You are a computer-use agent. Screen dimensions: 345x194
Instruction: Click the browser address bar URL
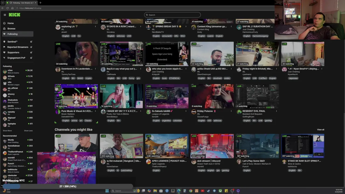[30, 8]
